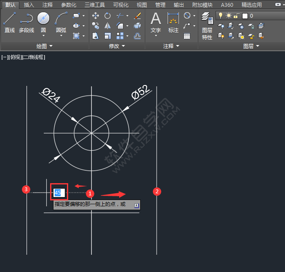Click the Offset tool icon
This screenshot has height=272, width=285.
[x=137, y=36]
